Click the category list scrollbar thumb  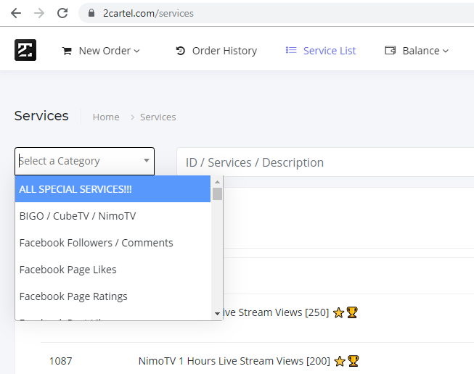point(217,194)
